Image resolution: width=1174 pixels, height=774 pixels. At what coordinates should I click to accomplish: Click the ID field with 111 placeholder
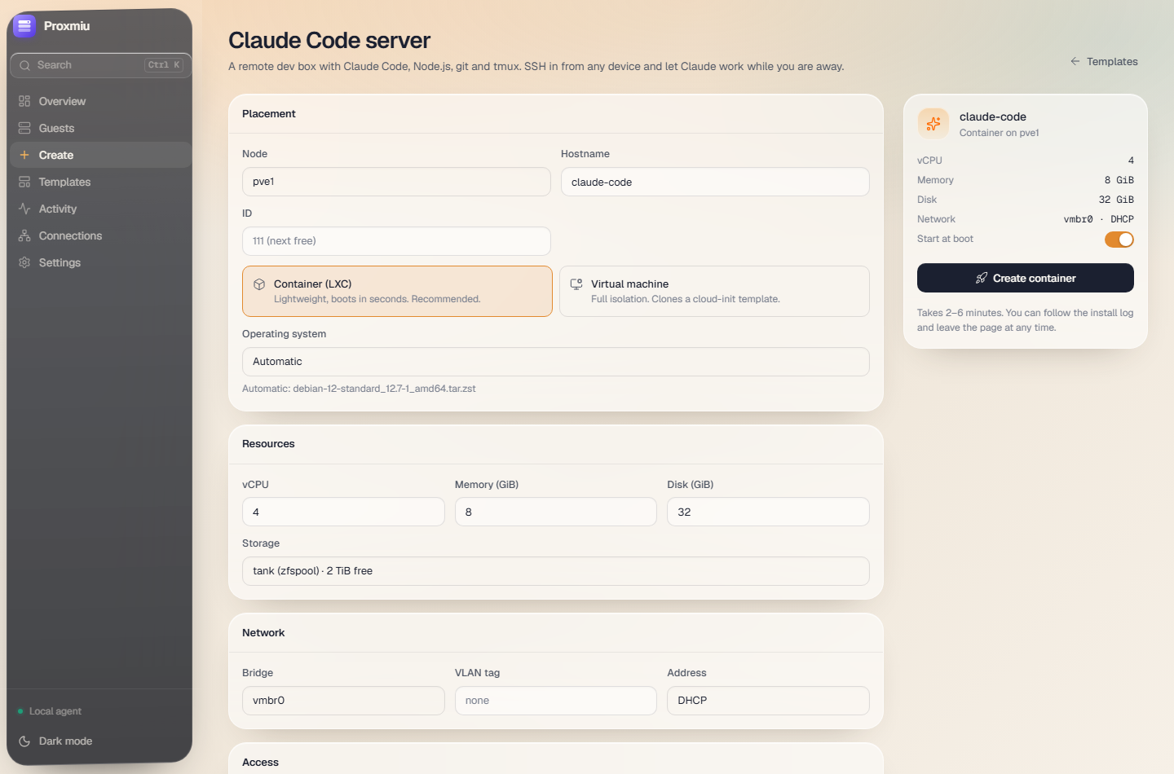click(396, 241)
